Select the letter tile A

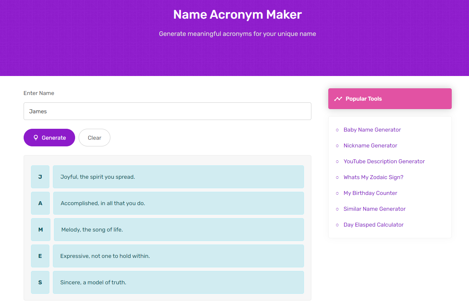coord(40,203)
